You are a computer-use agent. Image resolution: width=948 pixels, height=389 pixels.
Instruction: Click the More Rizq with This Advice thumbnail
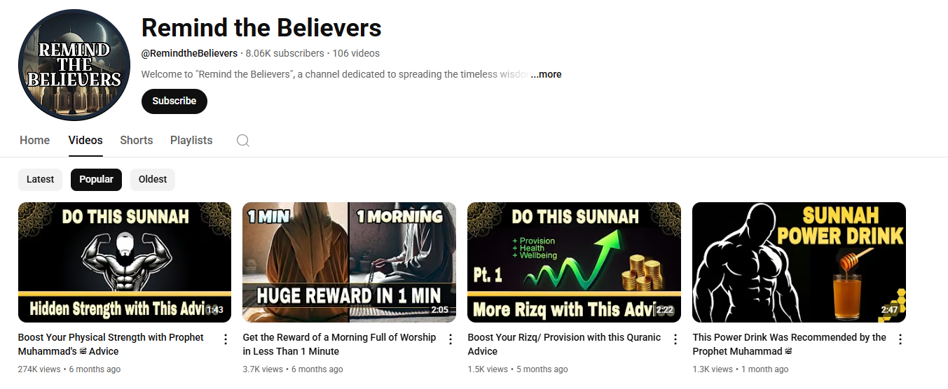click(574, 262)
